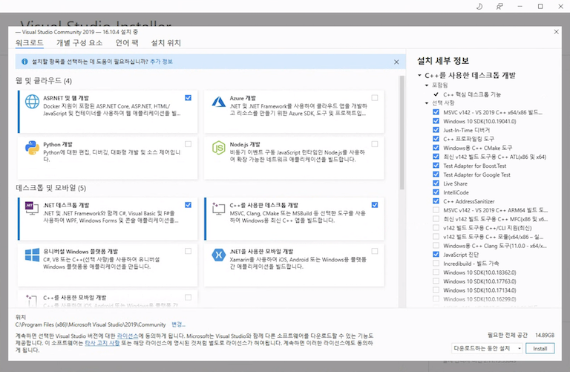Check Windows 10 SDK 10.0.17763.0
The height and width of the screenshot is (372, 570).
pyautogui.click(x=436, y=281)
